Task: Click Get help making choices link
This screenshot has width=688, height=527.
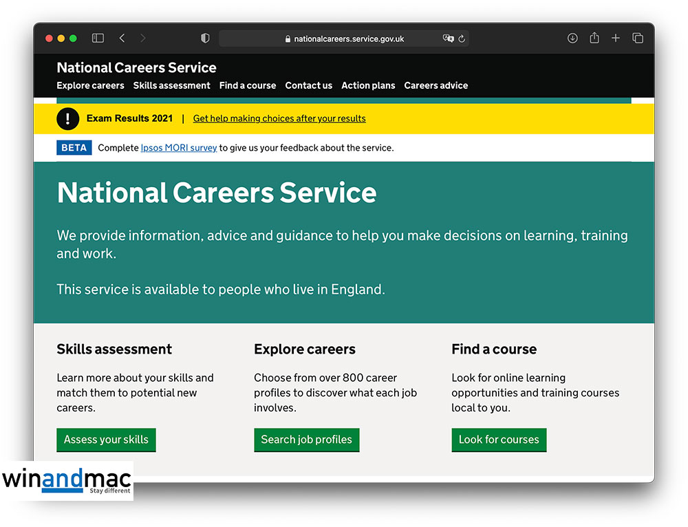Action: click(279, 118)
